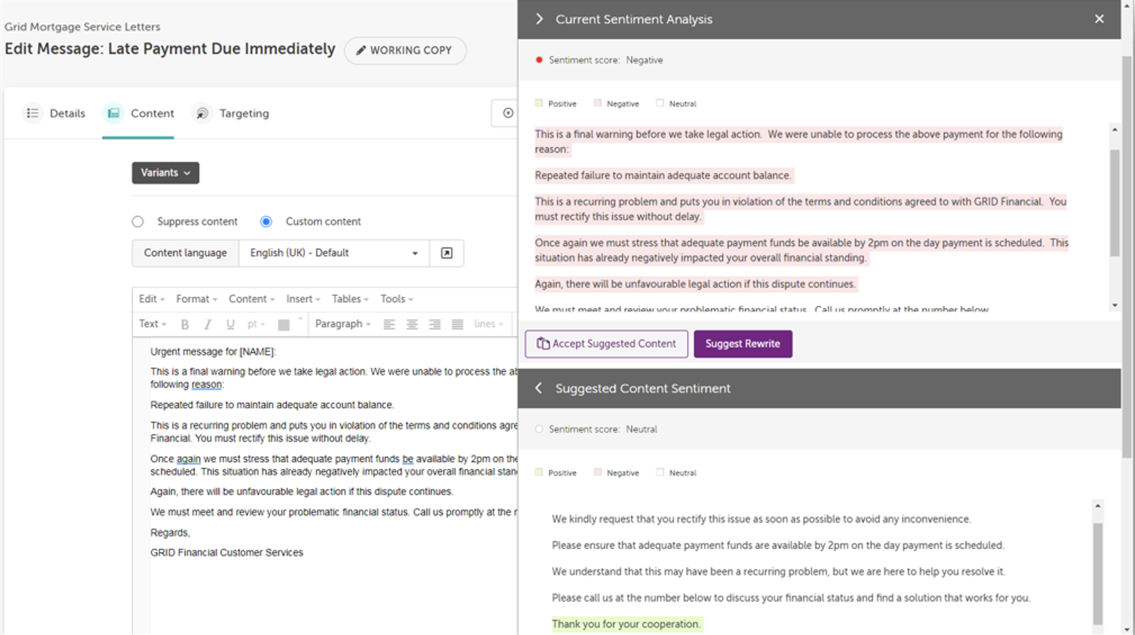Click the align right icon
Image resolution: width=1135 pixels, height=635 pixels.
point(434,325)
